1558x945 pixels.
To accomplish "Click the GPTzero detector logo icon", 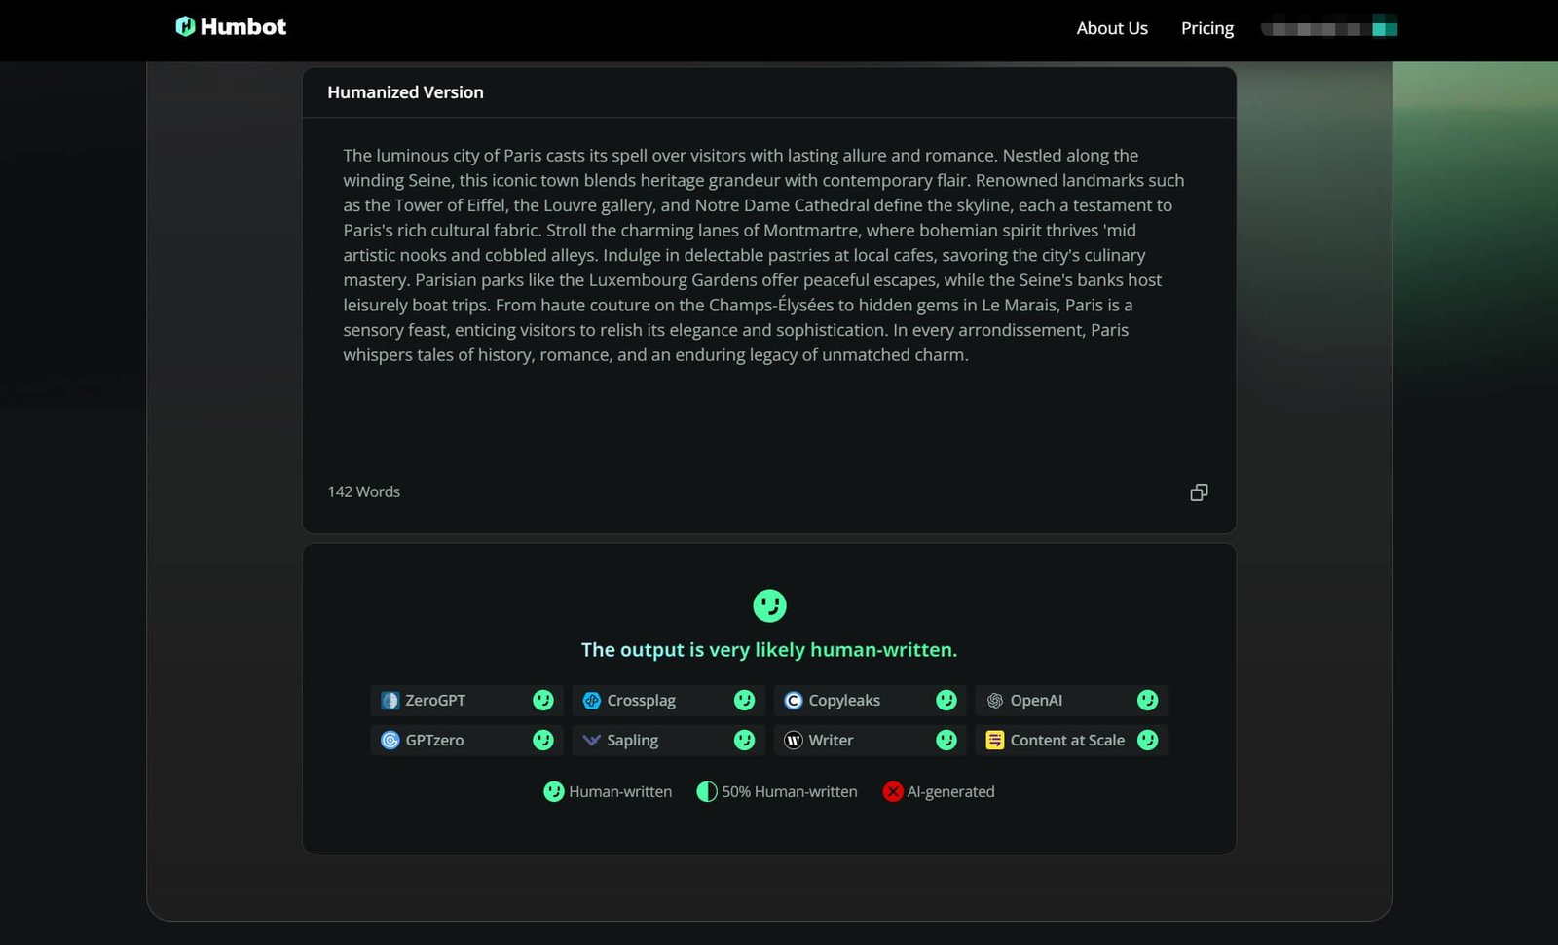I will coord(389,741).
